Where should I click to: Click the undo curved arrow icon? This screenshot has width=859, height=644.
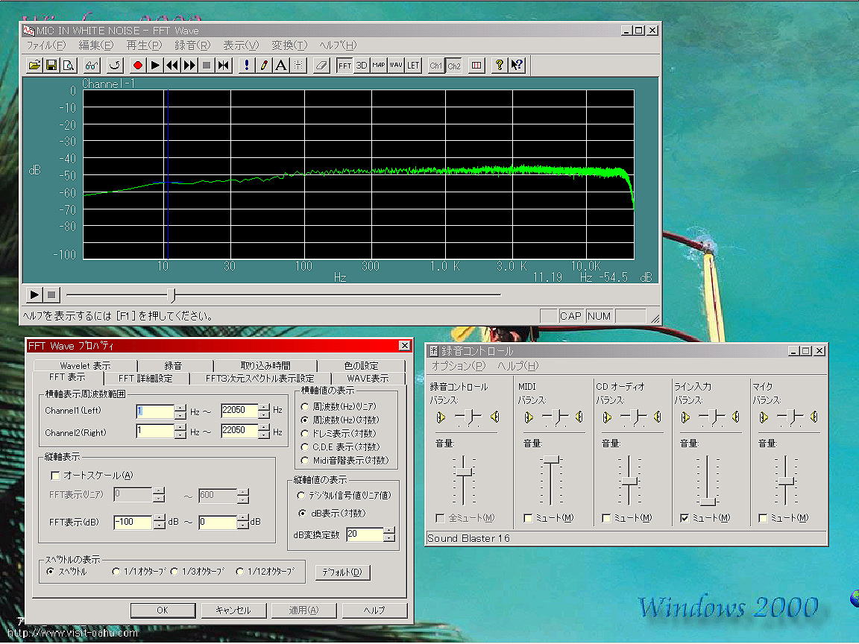pyautogui.click(x=115, y=66)
